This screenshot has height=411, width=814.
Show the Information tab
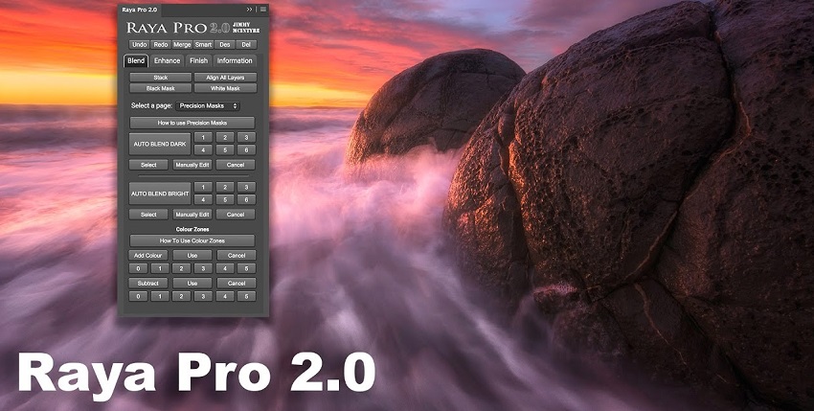[235, 60]
